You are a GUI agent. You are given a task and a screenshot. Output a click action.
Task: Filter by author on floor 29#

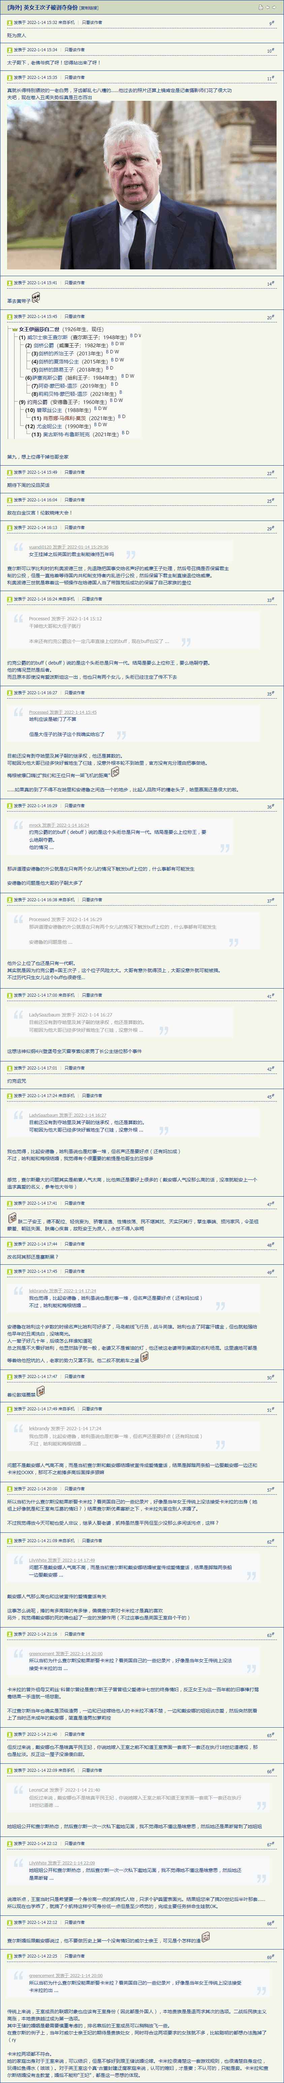74,527
